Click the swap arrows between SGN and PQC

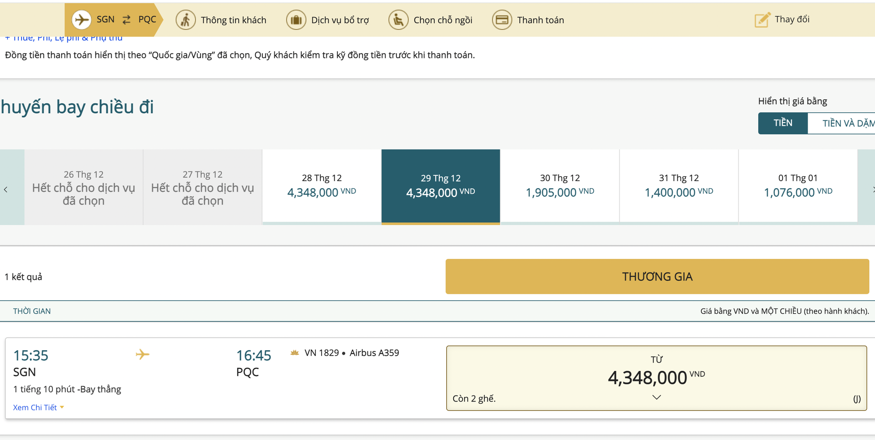(126, 20)
